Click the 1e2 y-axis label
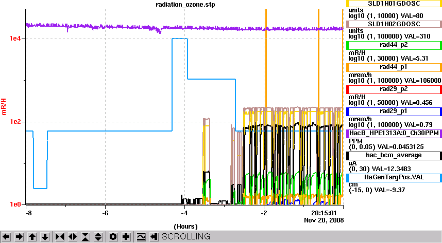Screen dimensions: 442x243 click(x=15, y=122)
